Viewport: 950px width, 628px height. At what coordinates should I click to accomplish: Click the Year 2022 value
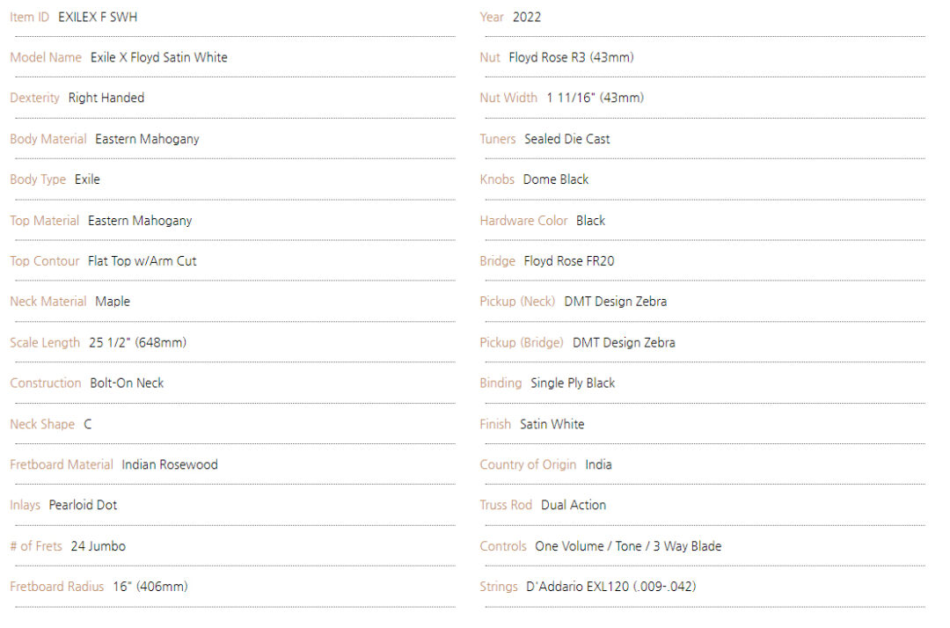(x=527, y=17)
